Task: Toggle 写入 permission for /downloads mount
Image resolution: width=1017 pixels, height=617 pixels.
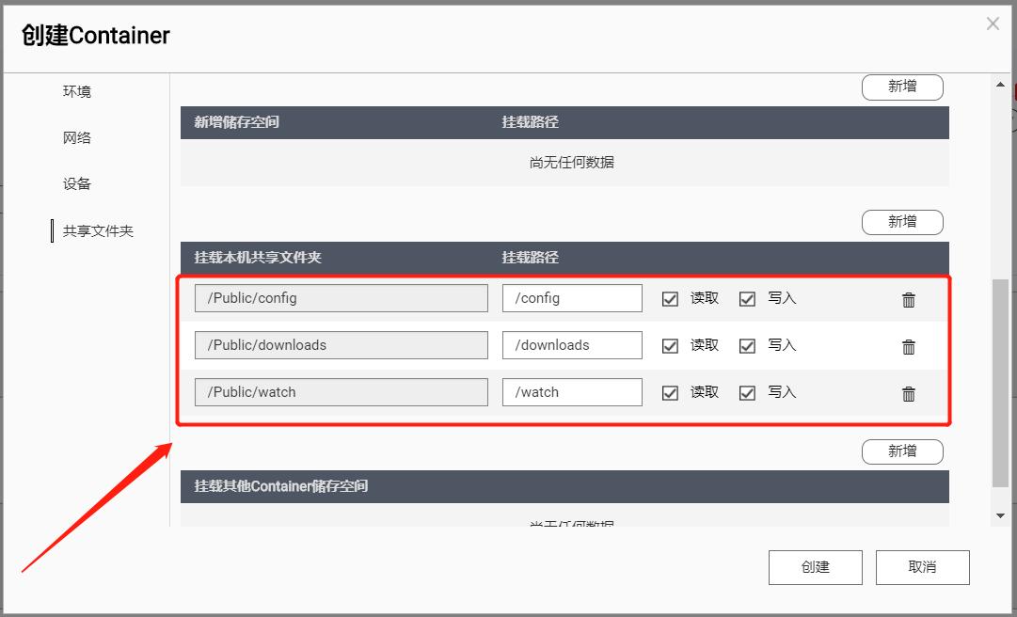Action: (x=747, y=345)
